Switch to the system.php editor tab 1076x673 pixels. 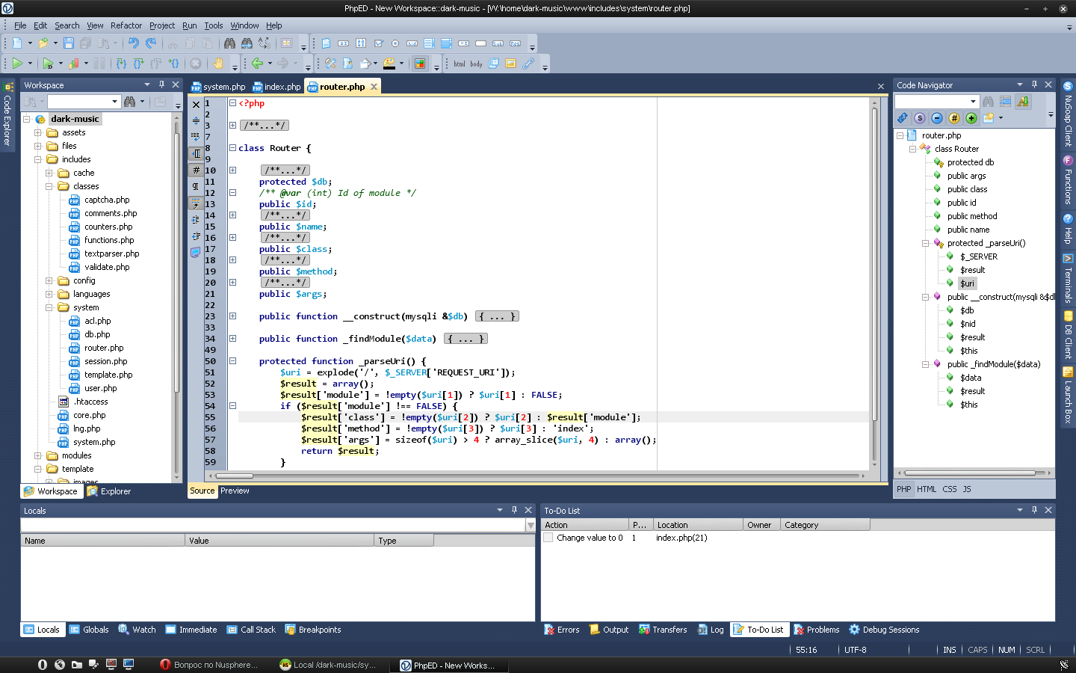223,87
